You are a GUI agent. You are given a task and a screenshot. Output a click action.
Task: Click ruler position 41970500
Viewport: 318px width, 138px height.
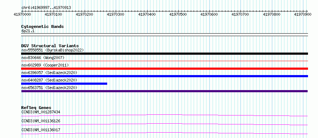click(x=178, y=14)
